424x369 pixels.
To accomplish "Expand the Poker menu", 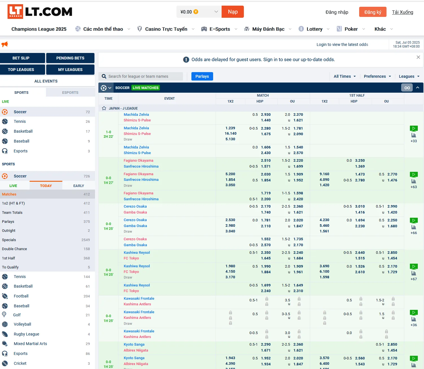I will pos(364,29).
